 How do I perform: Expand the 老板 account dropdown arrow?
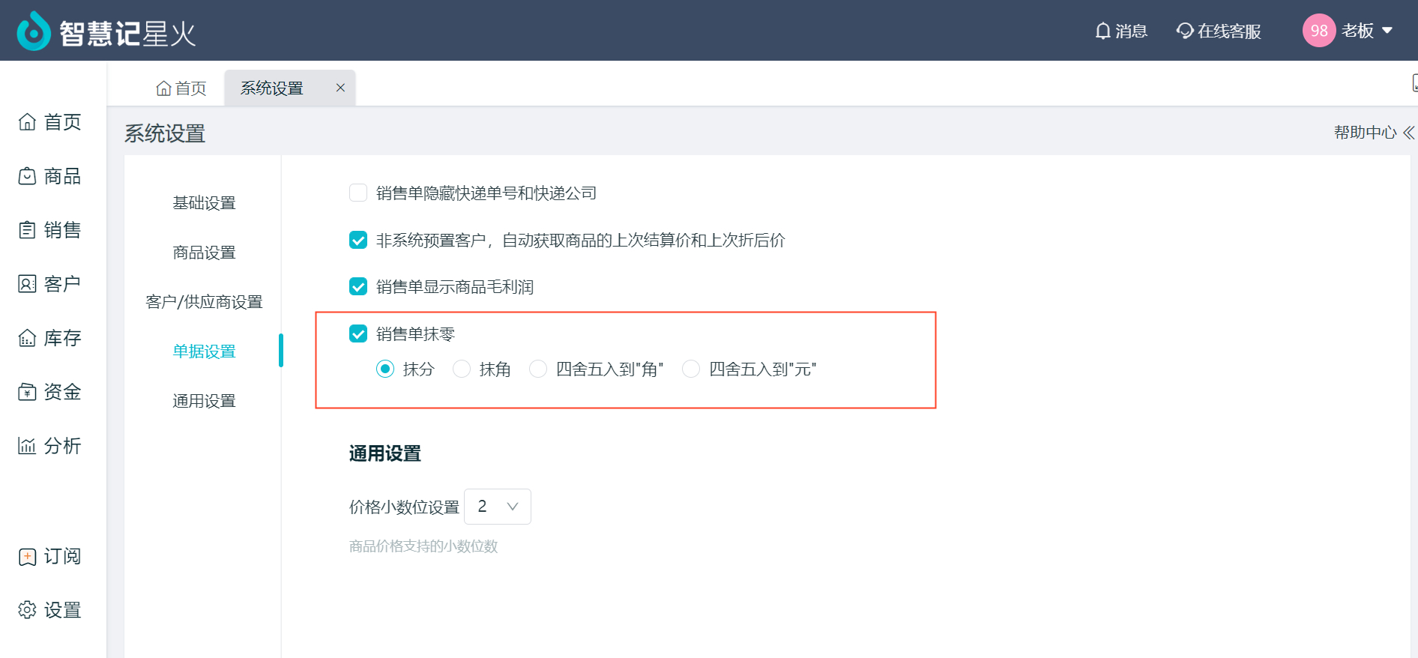point(1387,31)
